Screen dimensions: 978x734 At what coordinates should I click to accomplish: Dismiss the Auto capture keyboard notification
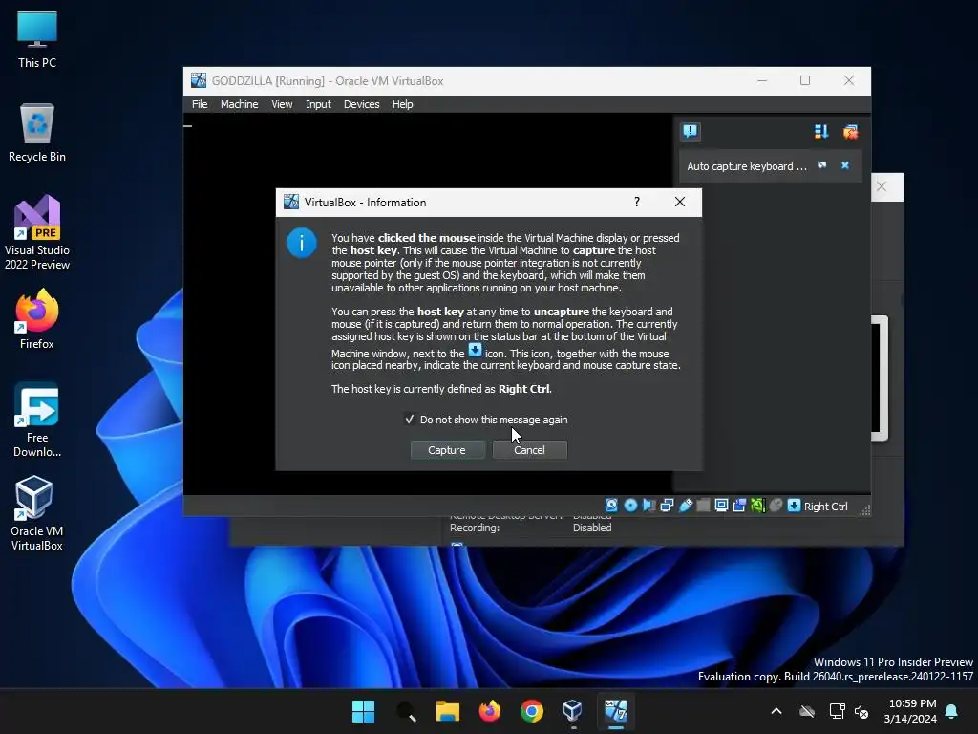click(845, 165)
